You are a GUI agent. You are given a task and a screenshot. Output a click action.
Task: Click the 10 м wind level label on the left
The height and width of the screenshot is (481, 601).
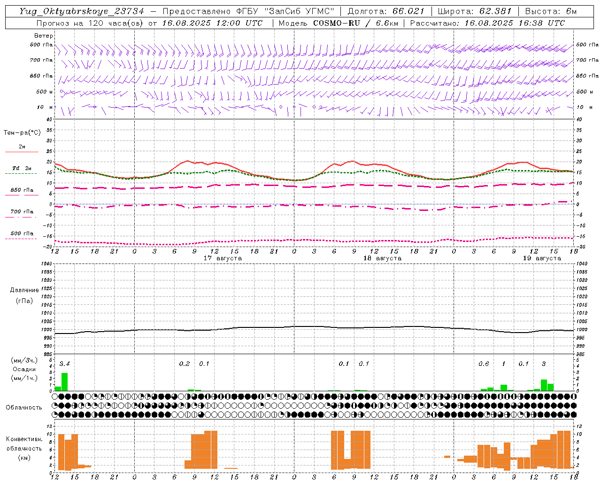click(45, 107)
